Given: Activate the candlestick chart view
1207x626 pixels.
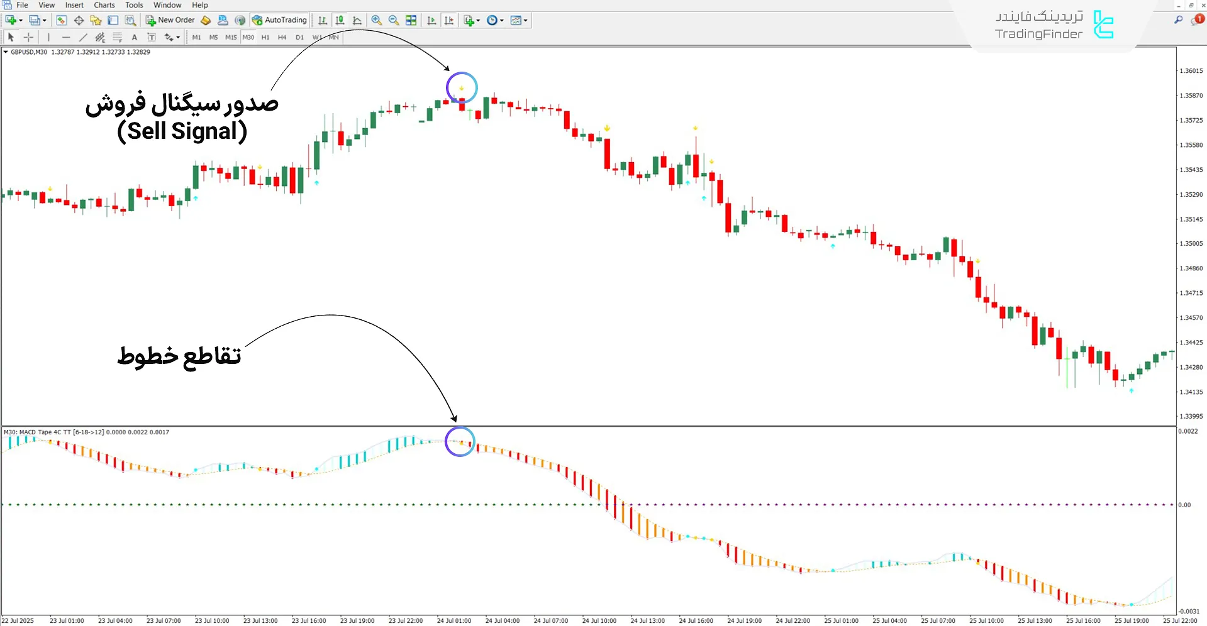Looking at the screenshot, I should click(340, 20).
